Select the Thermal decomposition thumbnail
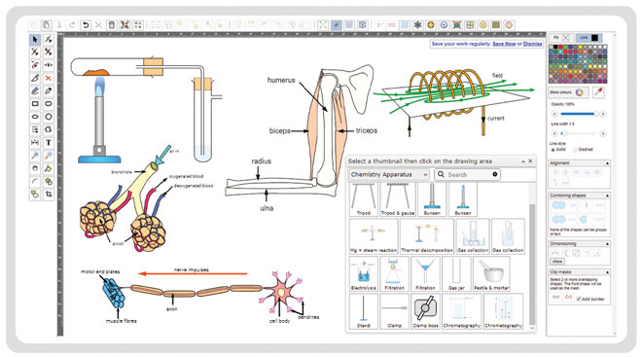642x357 pixels. [427, 236]
